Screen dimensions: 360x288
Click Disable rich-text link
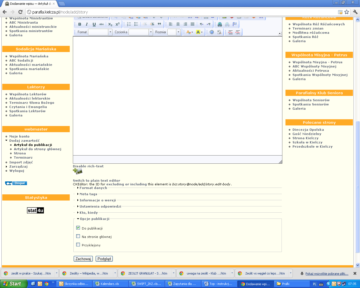point(88,166)
